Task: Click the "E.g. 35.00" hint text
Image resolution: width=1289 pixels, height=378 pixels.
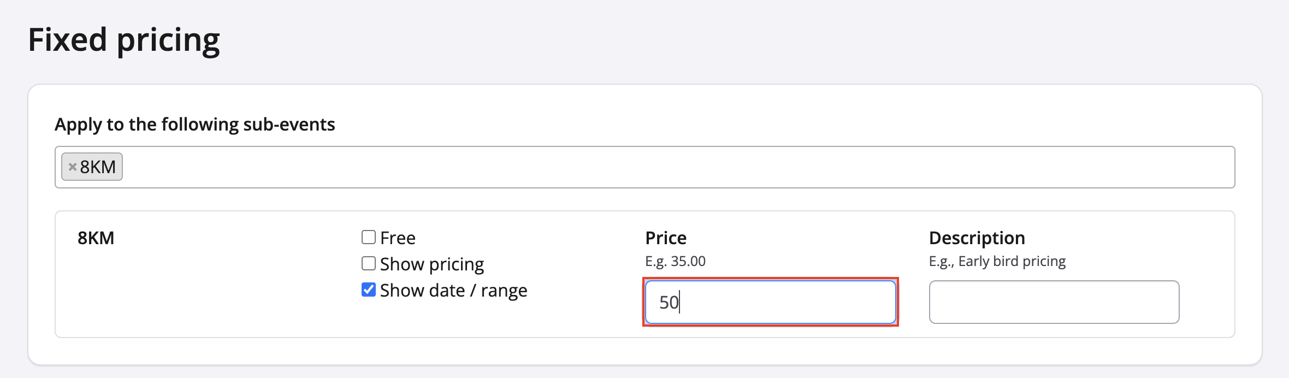Action: 675,261
